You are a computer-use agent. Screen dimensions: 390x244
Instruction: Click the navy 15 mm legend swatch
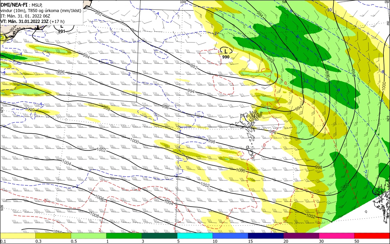(266, 236)
